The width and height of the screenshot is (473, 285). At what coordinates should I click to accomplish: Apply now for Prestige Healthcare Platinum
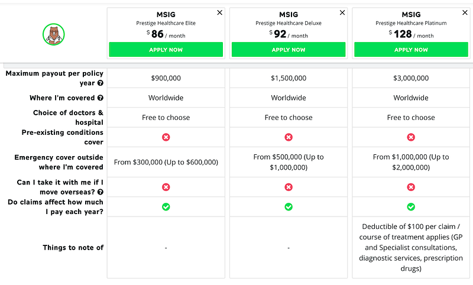[x=411, y=50]
